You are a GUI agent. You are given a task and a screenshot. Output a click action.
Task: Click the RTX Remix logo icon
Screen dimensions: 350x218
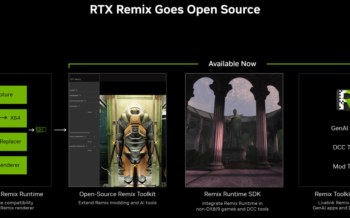(x=344, y=100)
